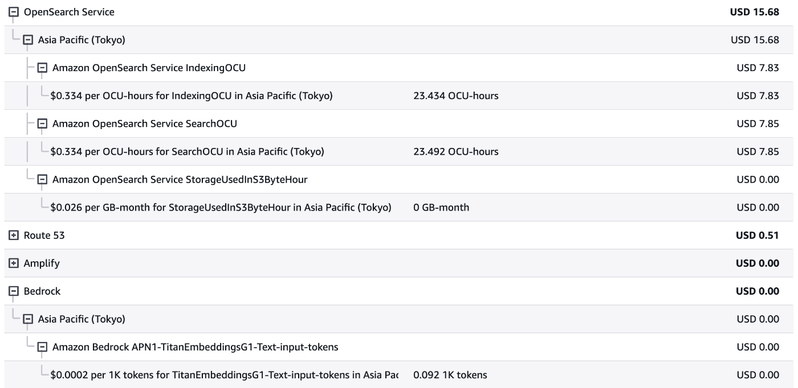Collapse the StorageUsedInS3ByteHour row

pos(42,179)
